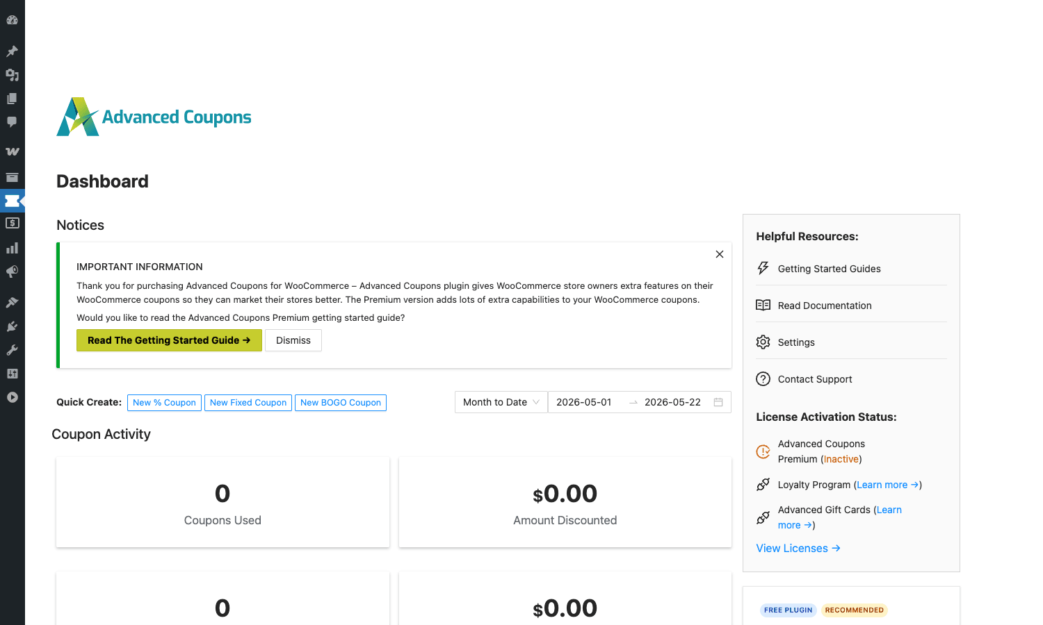Create a New % Coupon
Image resolution: width=1043 pixels, height=625 pixels.
(164, 403)
